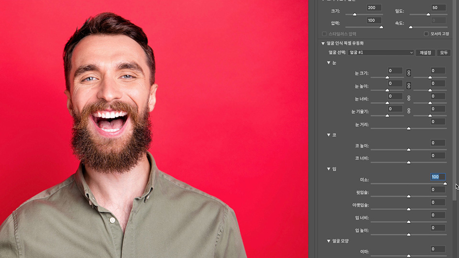The width and height of the screenshot is (459, 258).
Task: Click the 입 너비 slider handle
Action: pos(409,222)
